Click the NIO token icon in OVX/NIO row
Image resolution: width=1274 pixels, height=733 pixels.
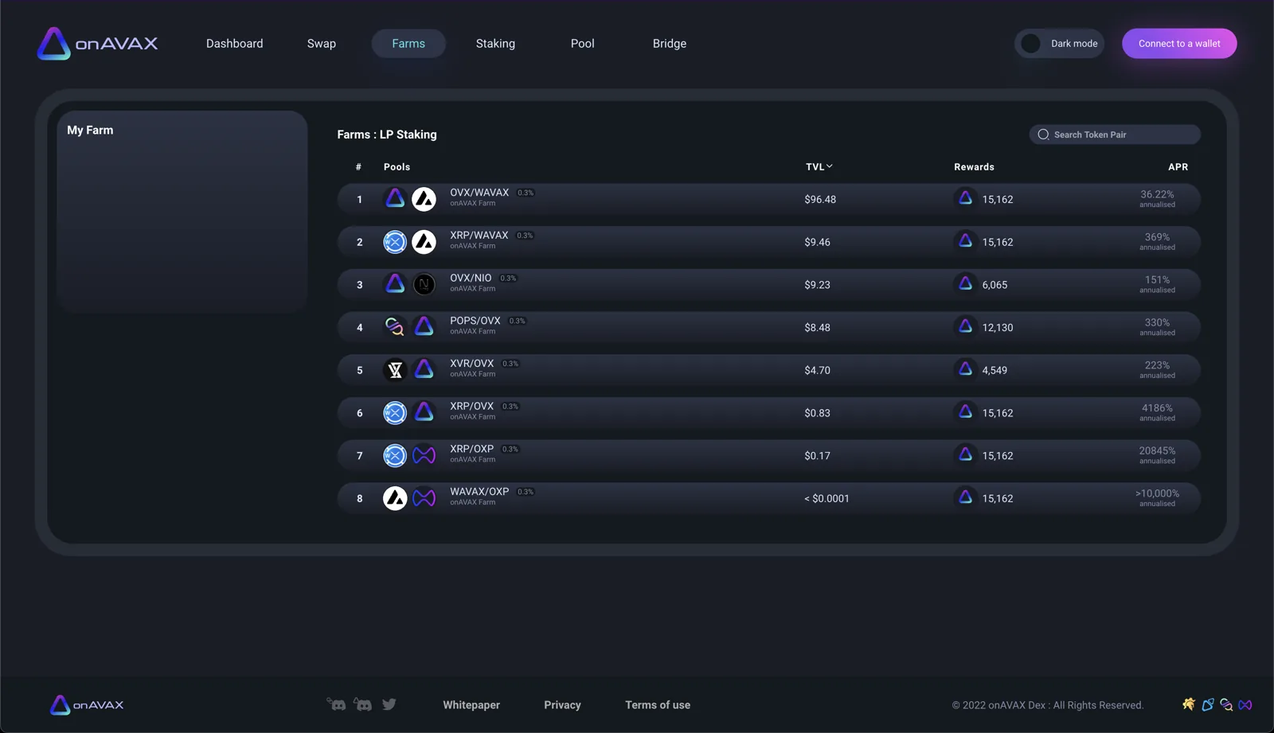[424, 284]
